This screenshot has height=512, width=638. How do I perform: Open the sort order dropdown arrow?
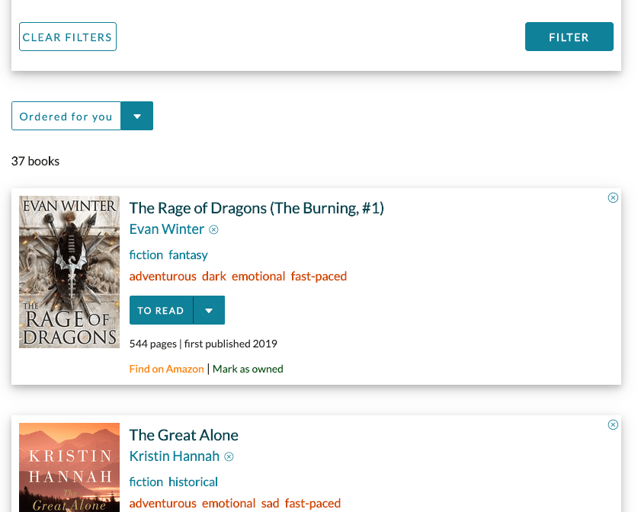point(137,117)
